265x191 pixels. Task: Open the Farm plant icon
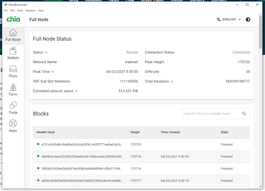point(13,87)
